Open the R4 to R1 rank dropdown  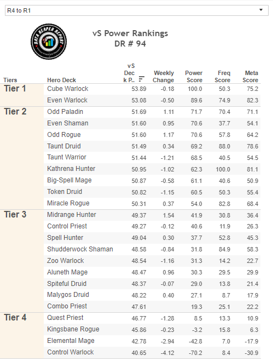tap(137, 10)
